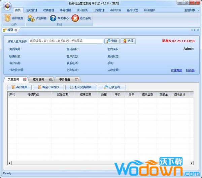Focus the query condition input field
The width and height of the screenshot is (202, 178).
point(66,41)
